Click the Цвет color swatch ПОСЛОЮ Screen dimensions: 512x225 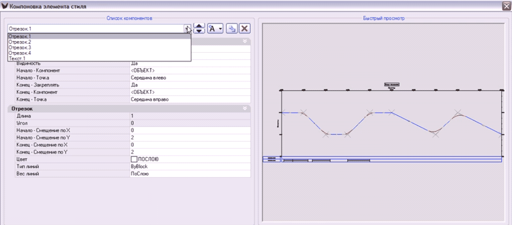point(133,159)
